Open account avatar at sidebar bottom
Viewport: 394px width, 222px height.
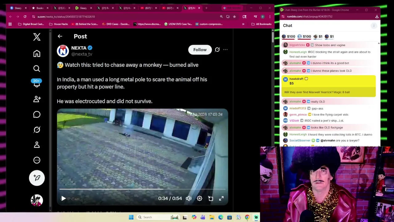coord(37,200)
